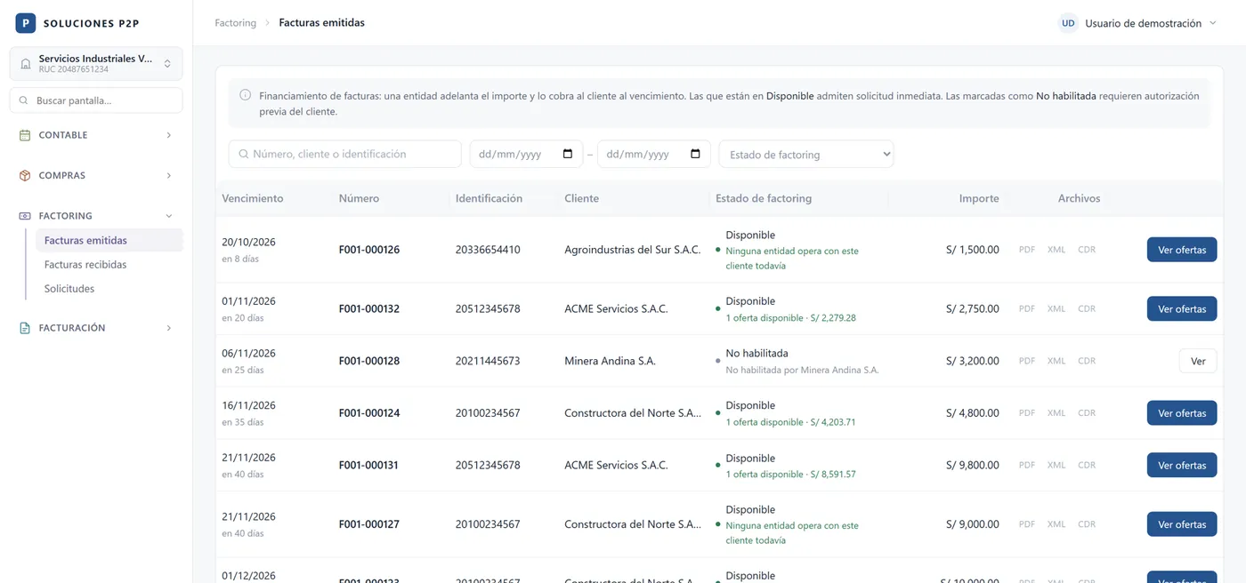Click the box icon beside Compras
The height and width of the screenshot is (583, 1246).
25,175
